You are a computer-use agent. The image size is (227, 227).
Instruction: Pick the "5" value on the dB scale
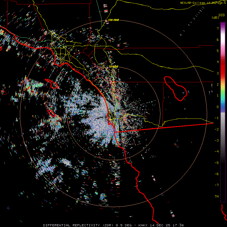tap(218, 51)
